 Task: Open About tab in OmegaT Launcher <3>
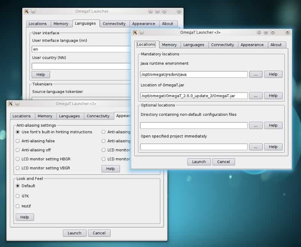click(x=276, y=45)
